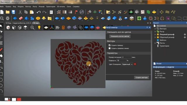The height and width of the screenshot is (105, 187).
Task: Toggle the colored XYZ axes origin icon
Action: click(52, 27)
